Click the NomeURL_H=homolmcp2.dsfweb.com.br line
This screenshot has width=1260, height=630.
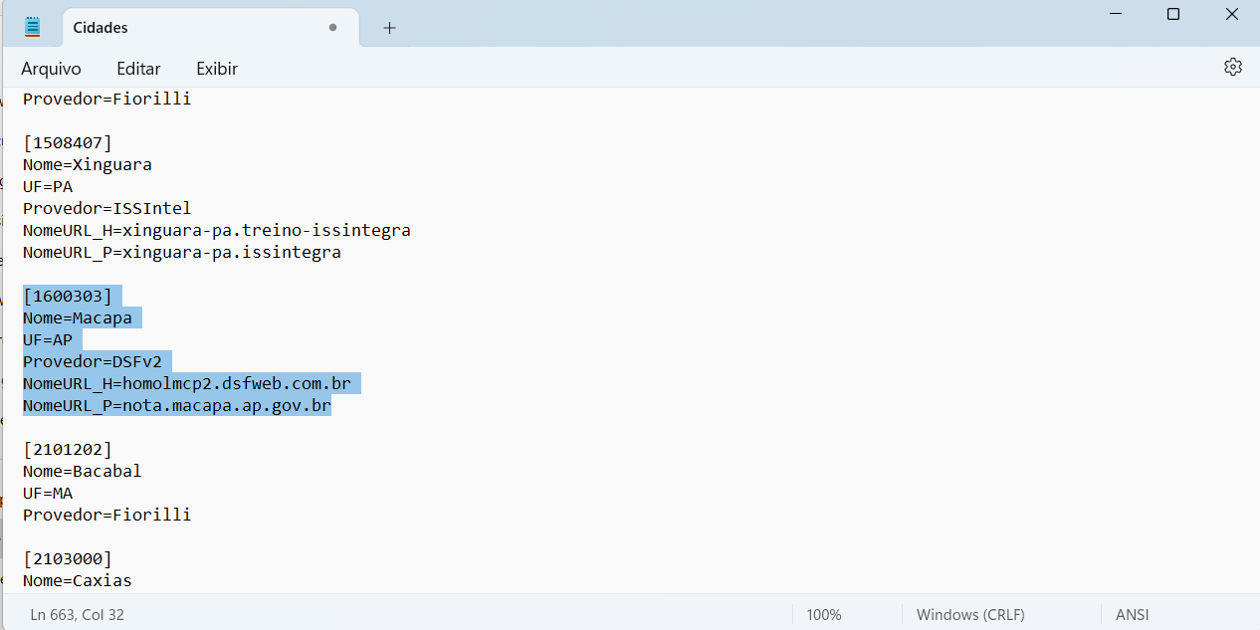[x=187, y=383]
